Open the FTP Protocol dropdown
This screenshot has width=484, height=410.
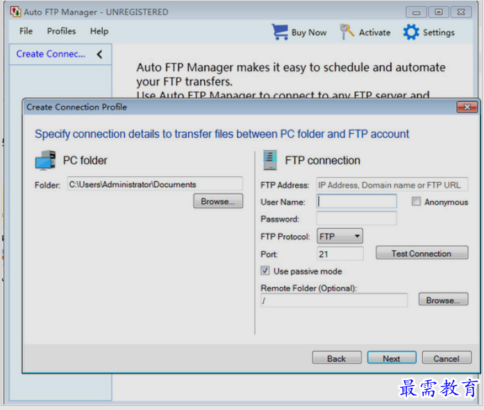point(340,237)
